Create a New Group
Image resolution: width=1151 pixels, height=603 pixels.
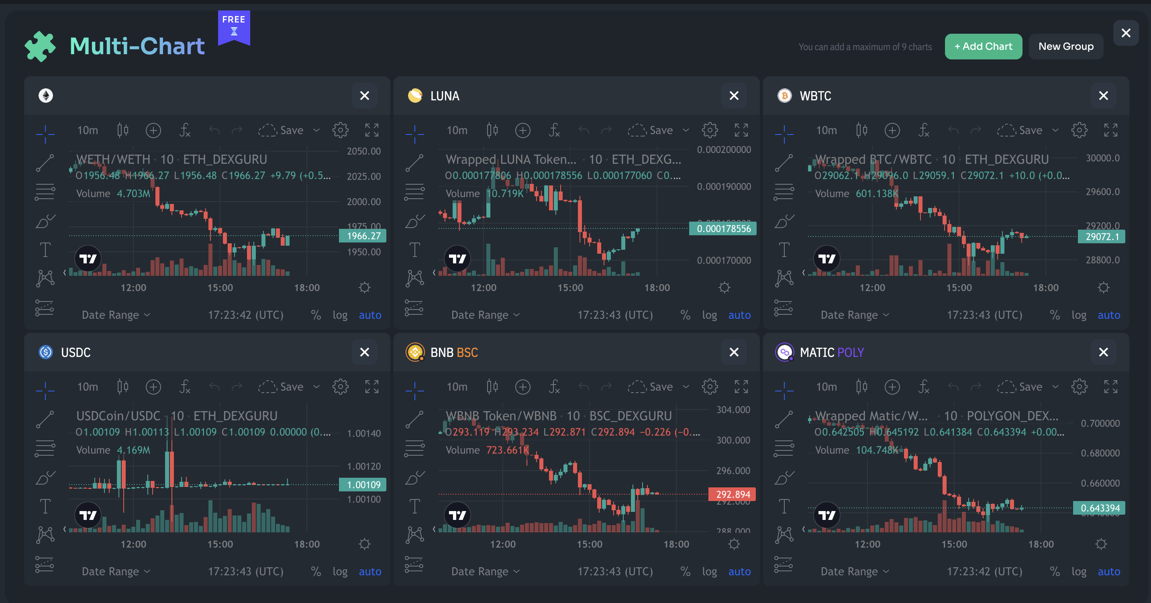click(1065, 47)
